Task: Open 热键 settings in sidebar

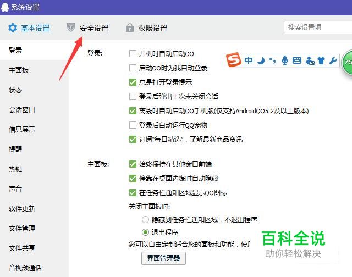Action: coord(15,169)
